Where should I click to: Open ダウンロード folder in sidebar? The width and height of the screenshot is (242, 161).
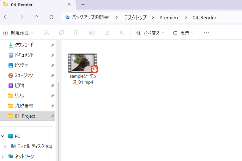coord(24,45)
